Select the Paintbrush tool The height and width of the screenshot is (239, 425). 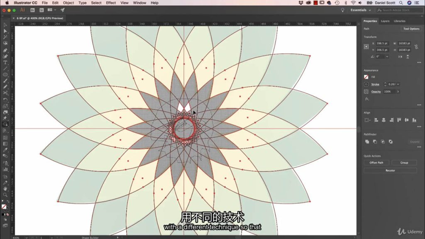[5, 81]
